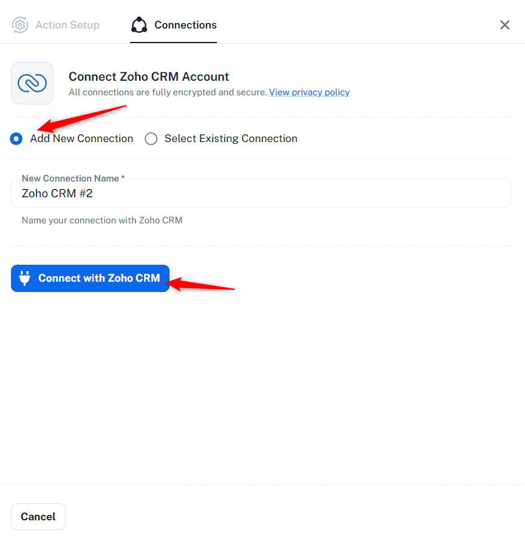The image size is (525, 544).
Task: Select the Add New Connection radio button
Action: [16, 138]
